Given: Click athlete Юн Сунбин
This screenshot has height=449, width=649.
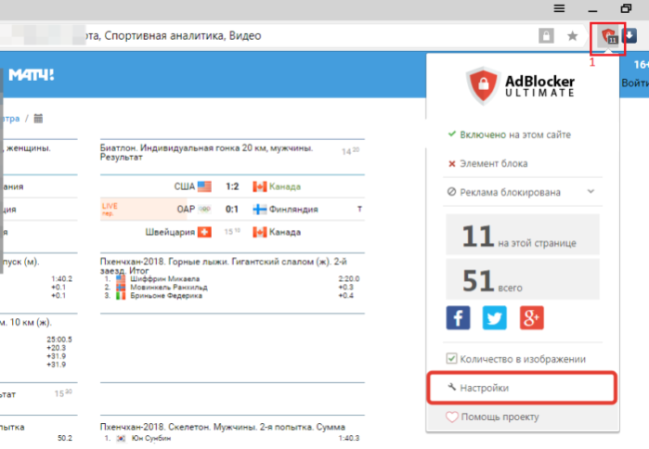Looking at the screenshot, I should click(x=150, y=438).
